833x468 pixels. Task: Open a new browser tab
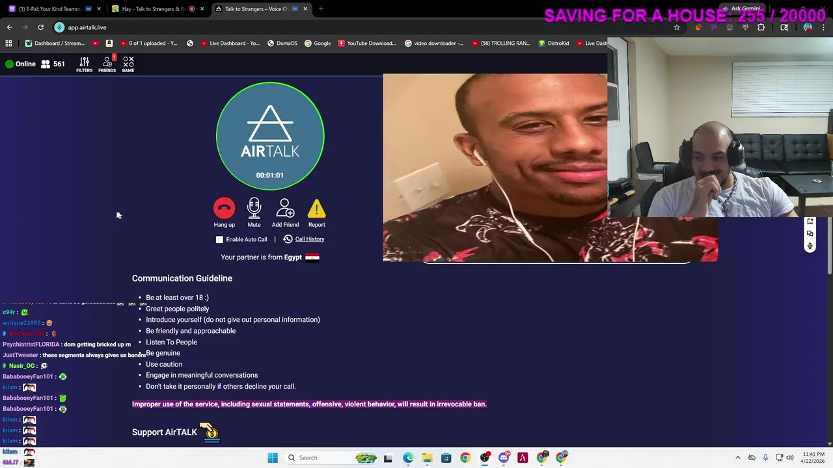tap(321, 8)
